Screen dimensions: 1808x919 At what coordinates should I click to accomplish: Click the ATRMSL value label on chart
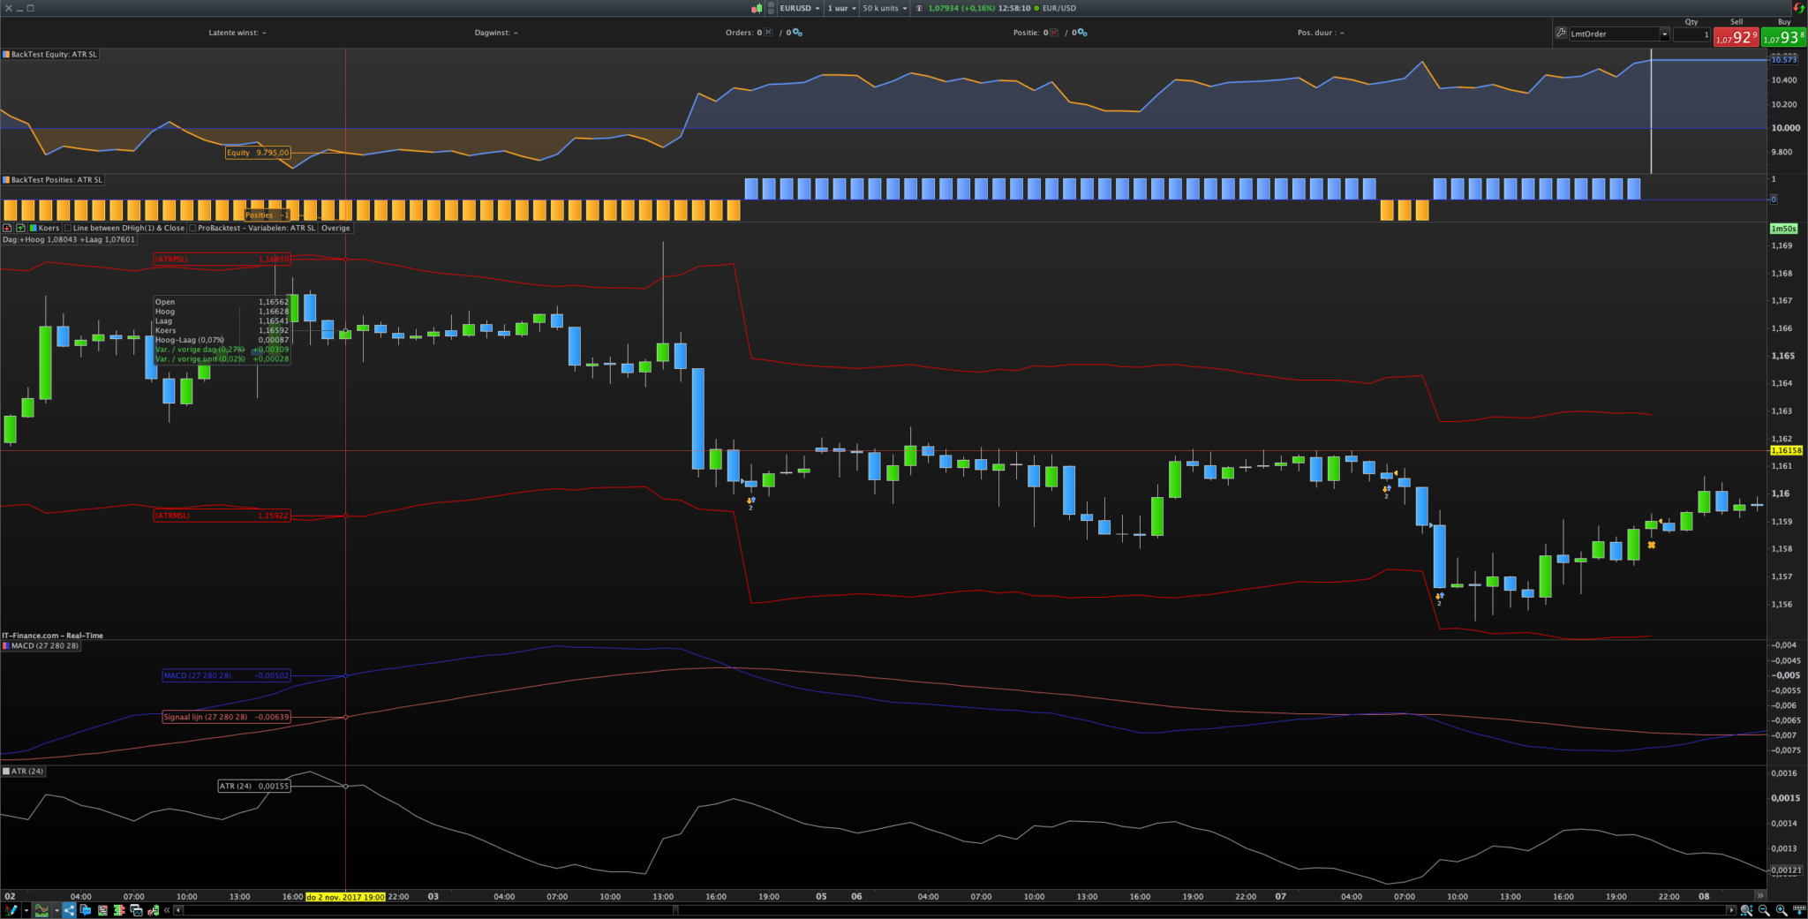[x=222, y=516]
